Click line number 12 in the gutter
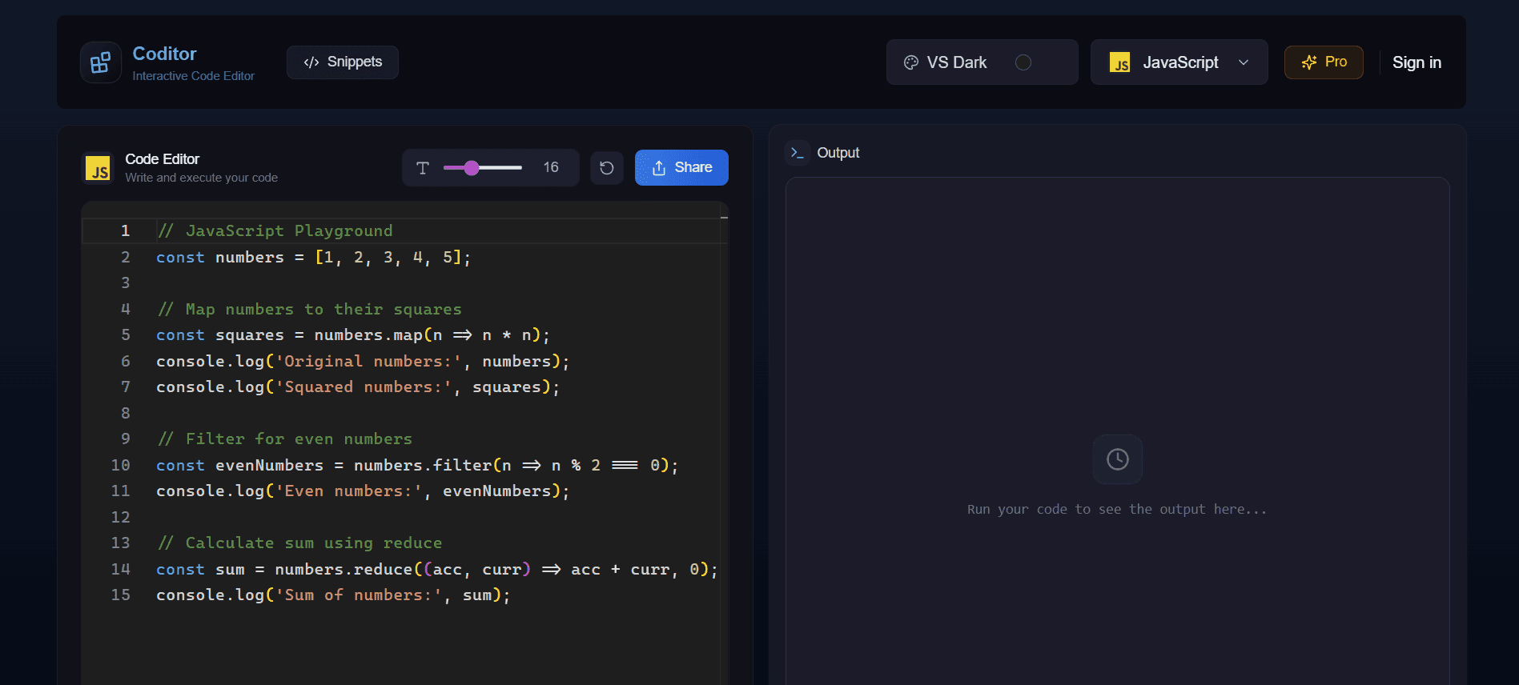Screen dimensions: 1519x685 120,518
